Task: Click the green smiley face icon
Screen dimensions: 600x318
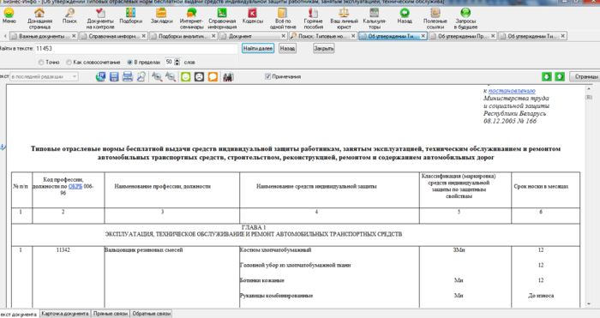Action: (186, 76)
